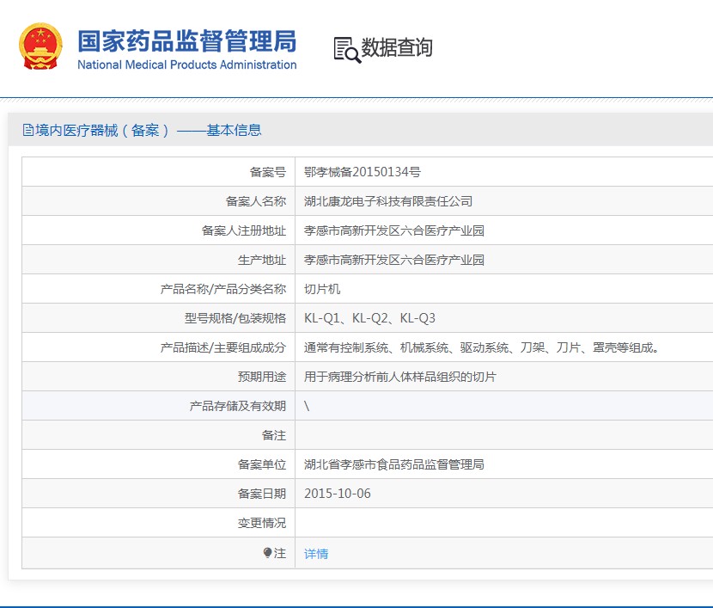
Task: Select the filing date 2015-10-06
Action: click(338, 494)
